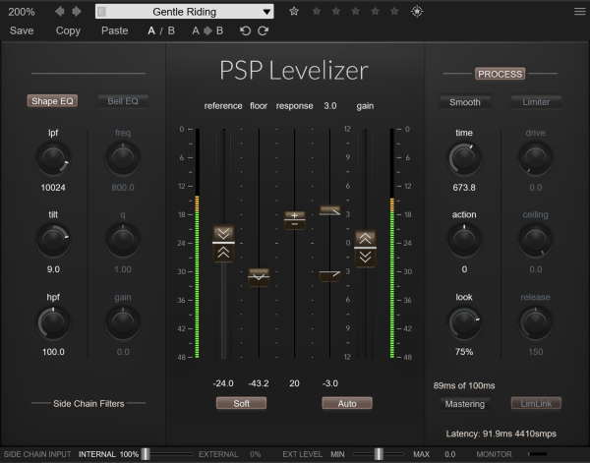Image resolution: width=590 pixels, height=463 pixels.
Task: Click the response value 20
Action: pos(294,383)
